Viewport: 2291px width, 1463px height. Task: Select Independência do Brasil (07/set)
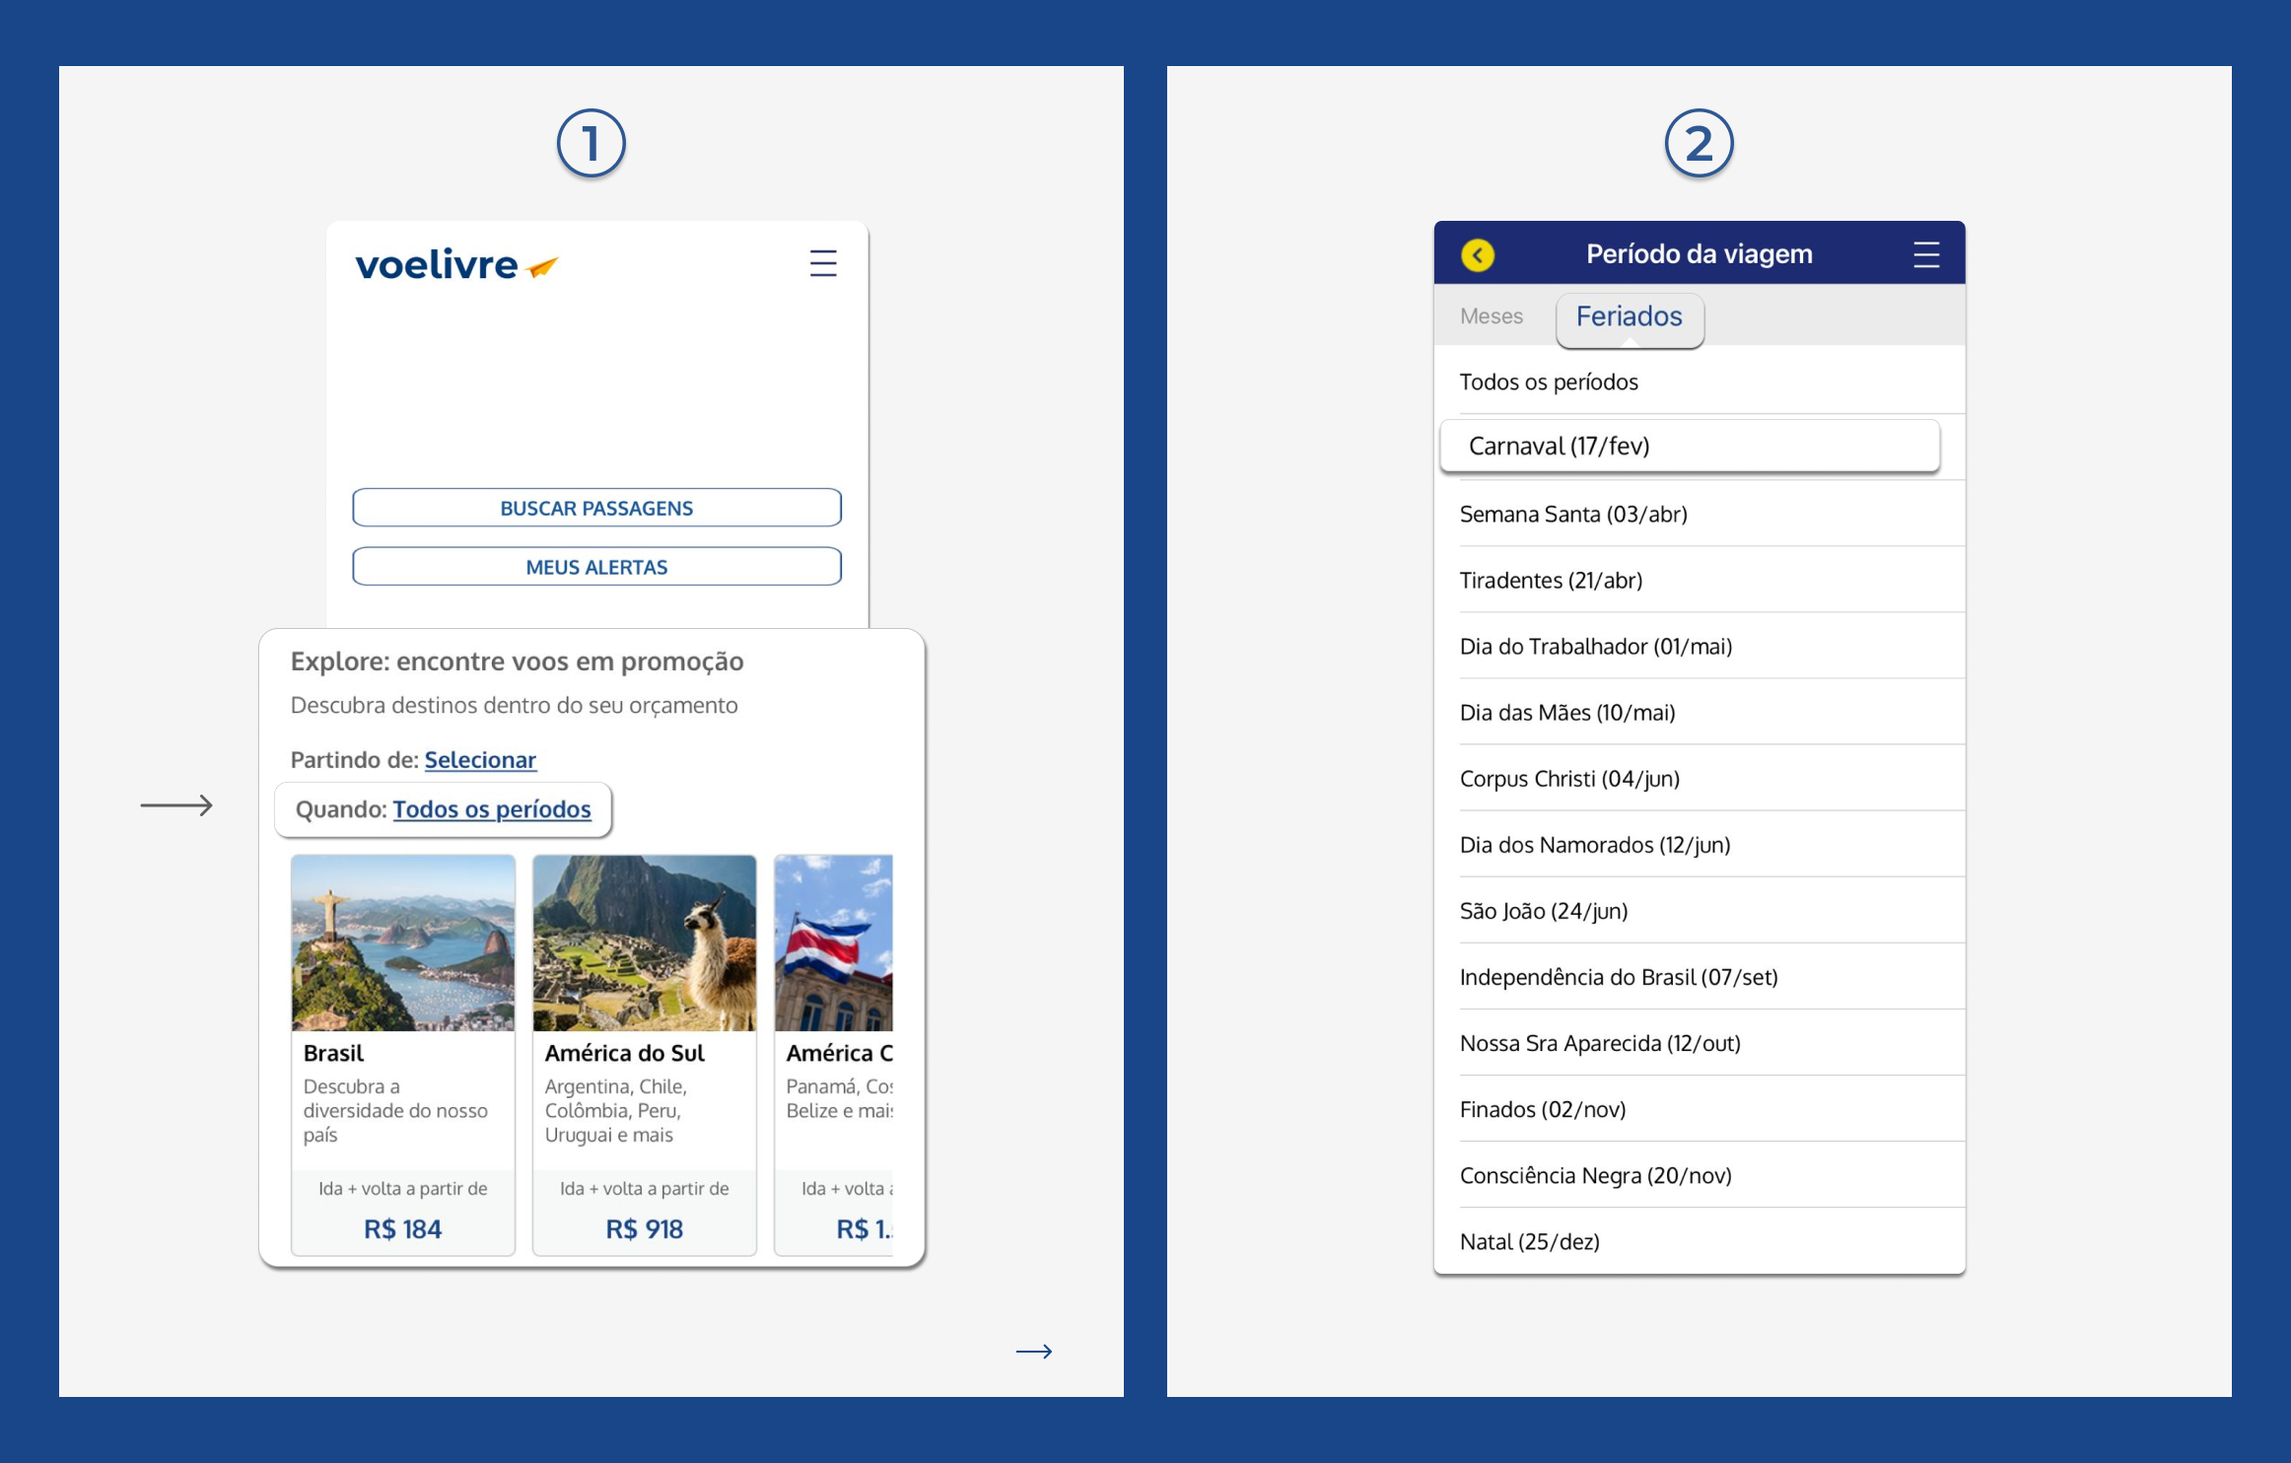1619,977
